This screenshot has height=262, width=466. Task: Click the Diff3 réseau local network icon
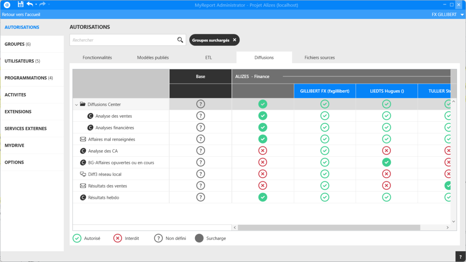83,174
